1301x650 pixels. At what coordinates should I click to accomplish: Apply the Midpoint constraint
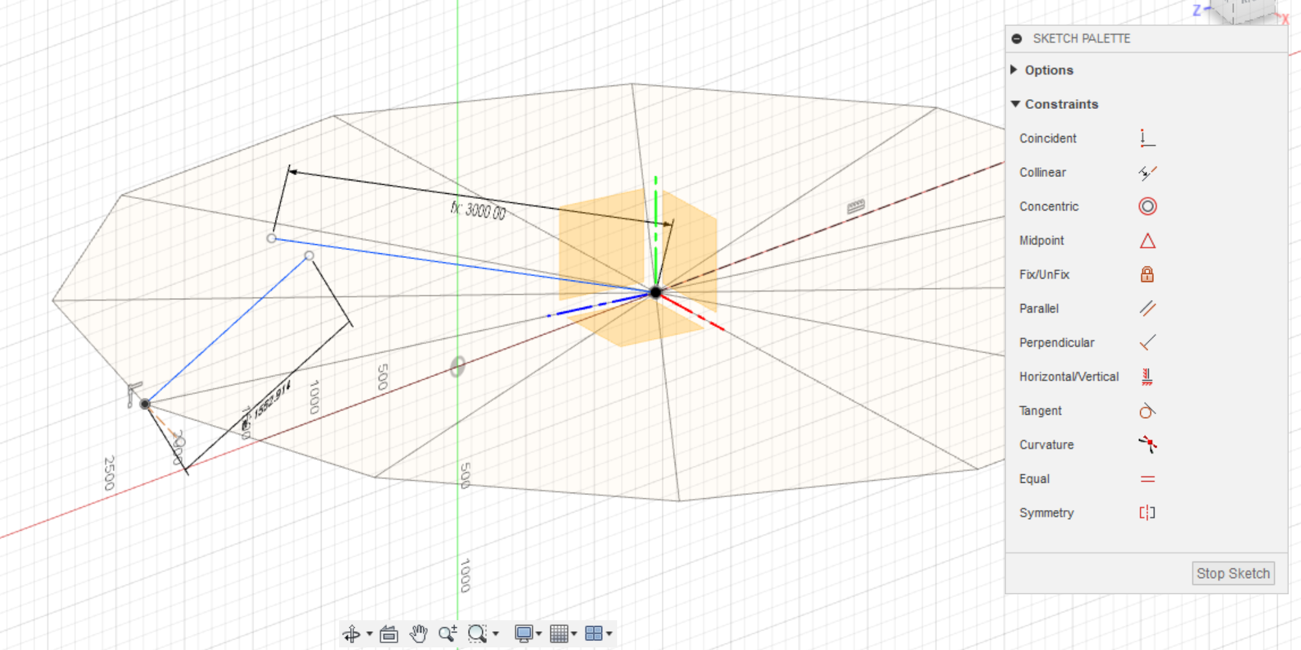(1147, 240)
